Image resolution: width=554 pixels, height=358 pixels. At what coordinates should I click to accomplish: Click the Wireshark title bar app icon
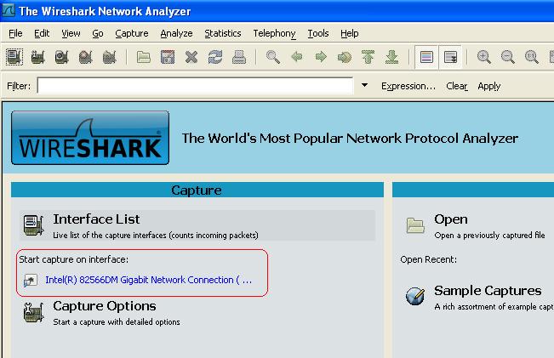(8, 10)
